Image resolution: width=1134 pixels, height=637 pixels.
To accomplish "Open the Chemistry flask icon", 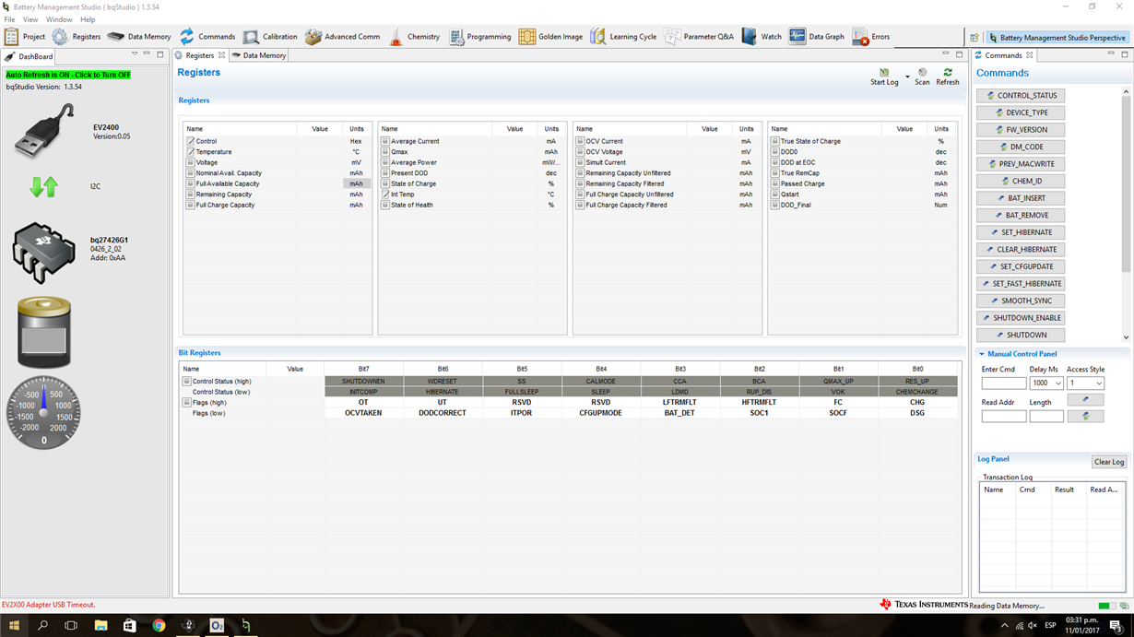I will coord(396,37).
